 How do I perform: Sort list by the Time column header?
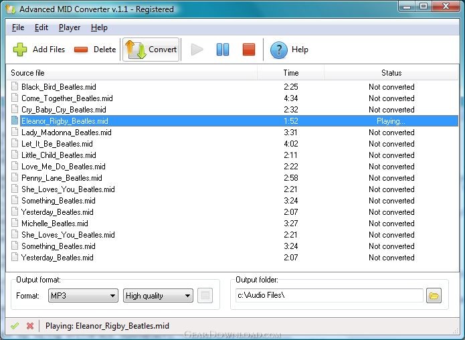click(x=290, y=73)
